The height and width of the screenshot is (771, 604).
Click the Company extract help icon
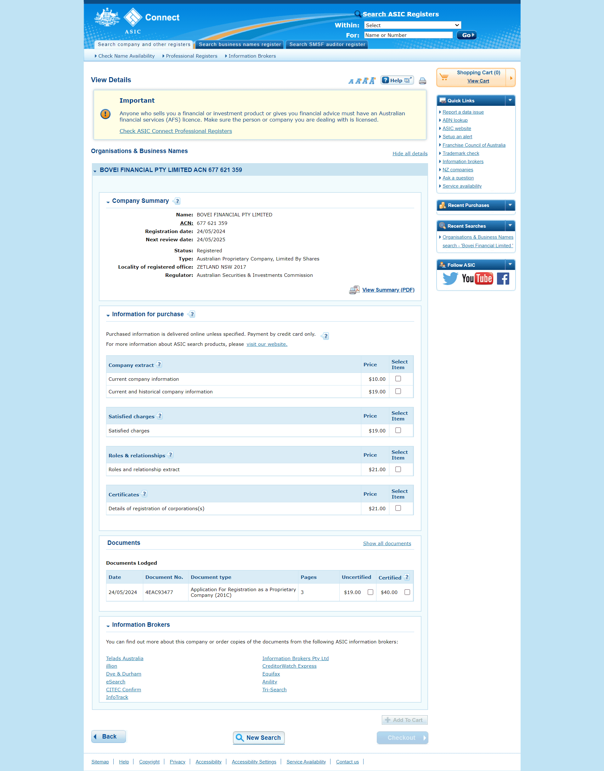[159, 364]
